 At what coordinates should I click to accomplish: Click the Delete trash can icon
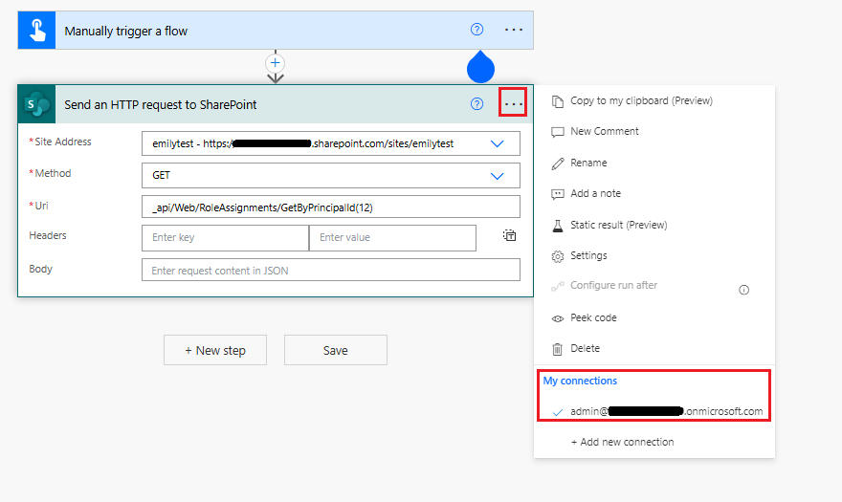coord(558,349)
